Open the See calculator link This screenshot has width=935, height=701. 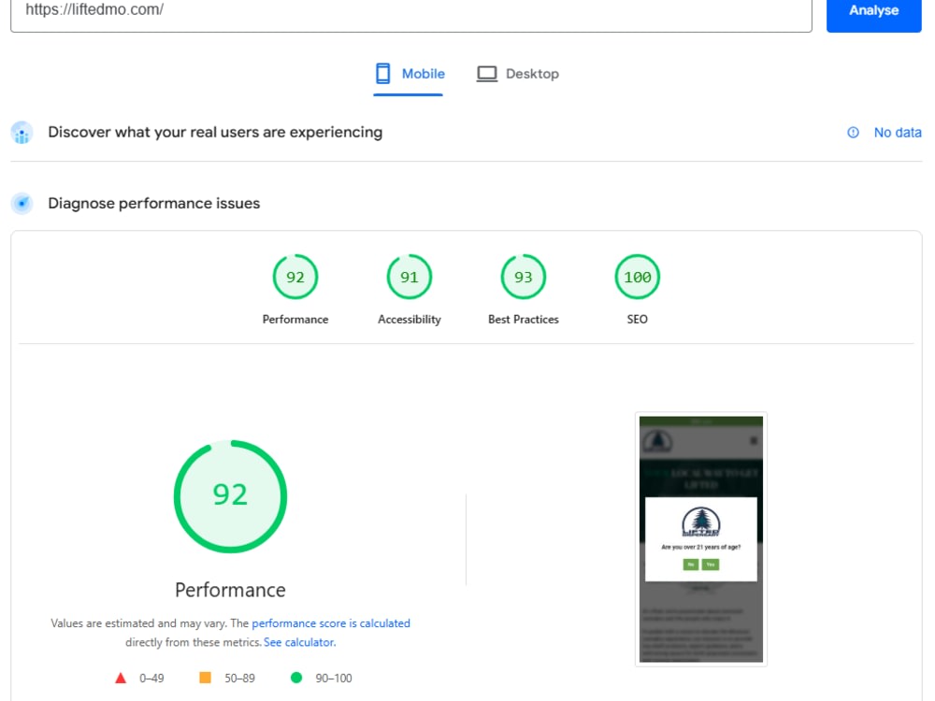pos(299,642)
